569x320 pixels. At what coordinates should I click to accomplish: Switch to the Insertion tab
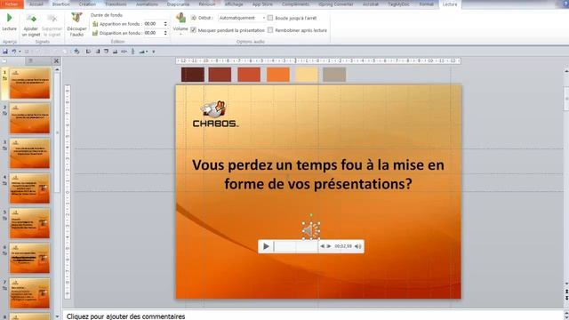click(x=61, y=4)
